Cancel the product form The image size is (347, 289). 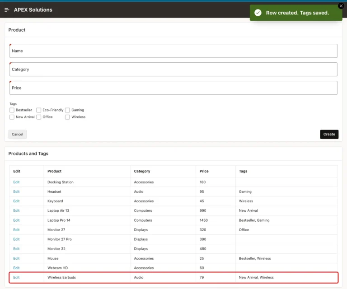pos(18,134)
